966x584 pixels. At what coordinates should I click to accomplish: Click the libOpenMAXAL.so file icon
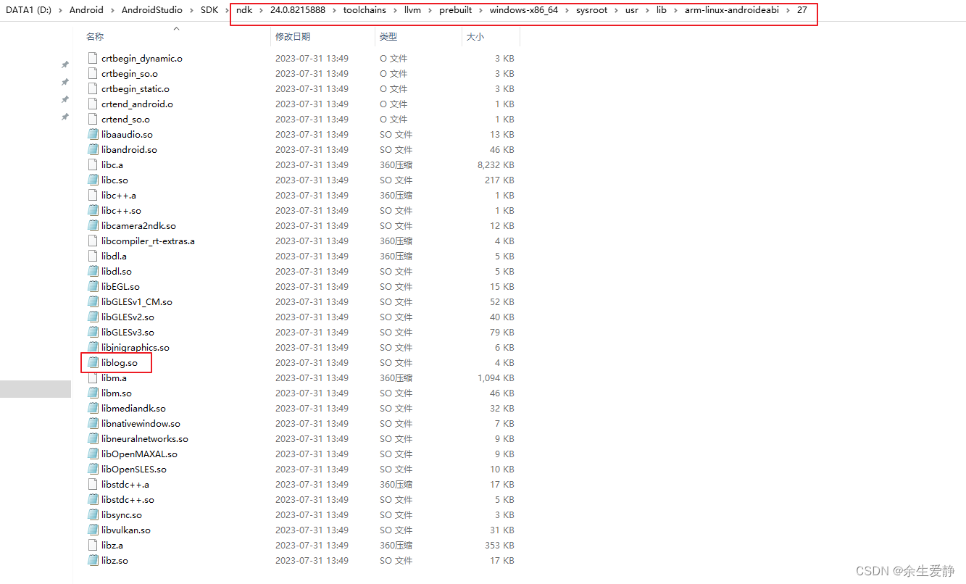coord(92,454)
